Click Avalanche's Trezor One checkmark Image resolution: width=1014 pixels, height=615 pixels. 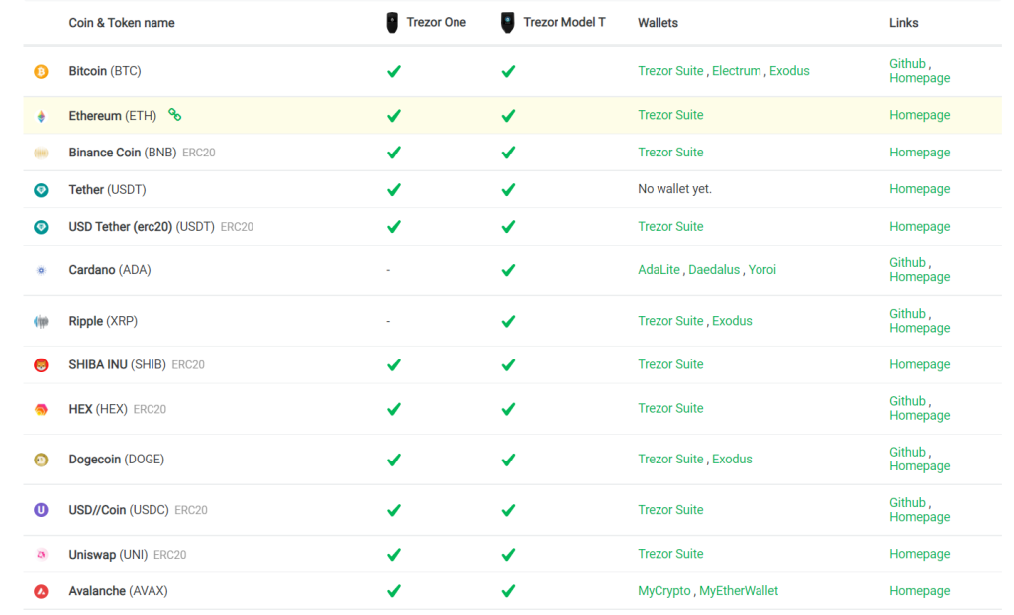click(x=394, y=591)
